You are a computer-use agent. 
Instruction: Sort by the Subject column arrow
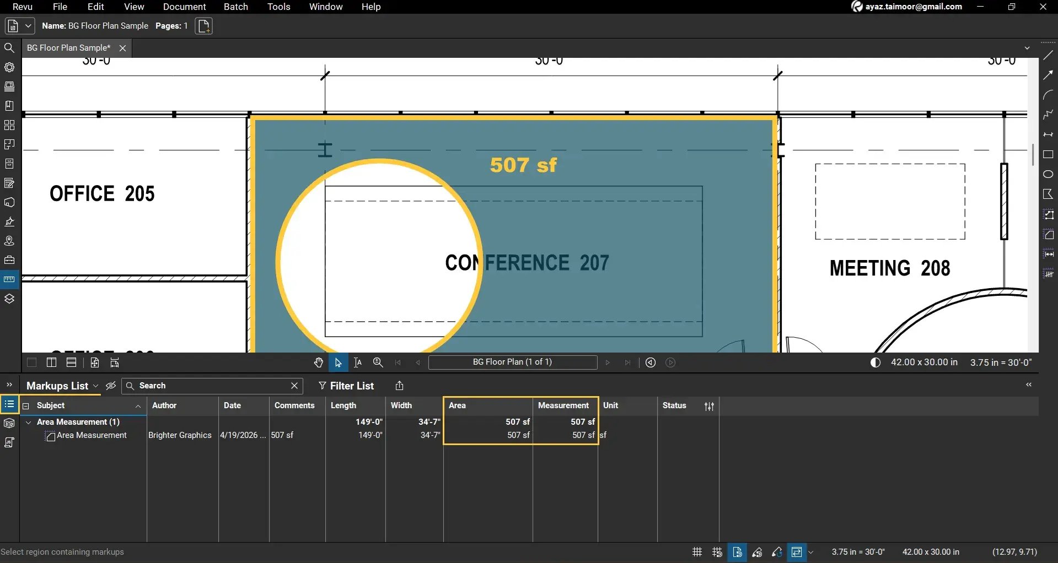click(x=138, y=406)
